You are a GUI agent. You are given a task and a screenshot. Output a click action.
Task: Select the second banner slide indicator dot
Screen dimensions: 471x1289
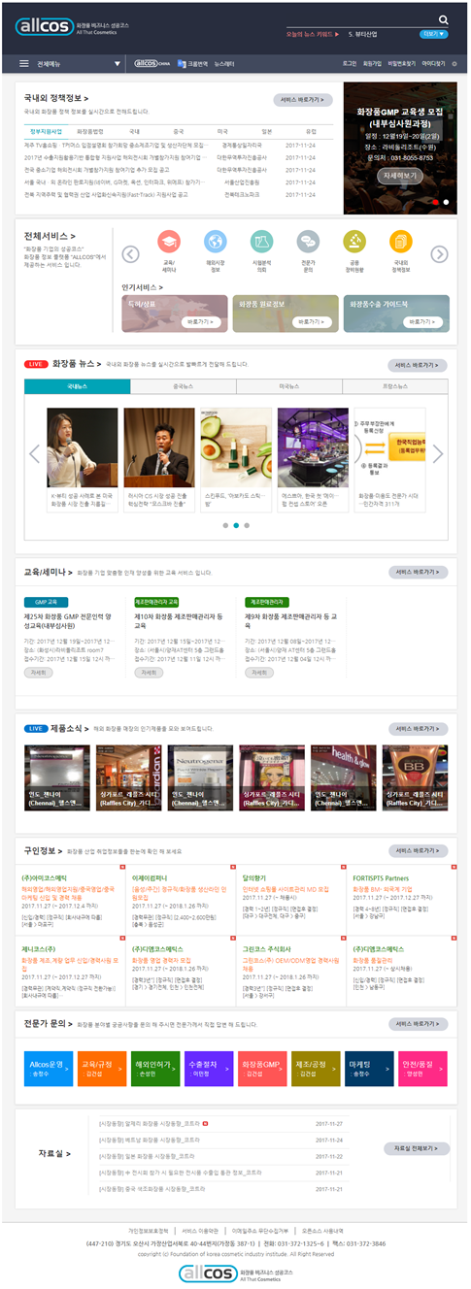tap(446, 202)
